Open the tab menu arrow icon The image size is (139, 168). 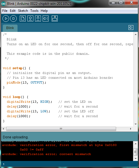point(131,28)
